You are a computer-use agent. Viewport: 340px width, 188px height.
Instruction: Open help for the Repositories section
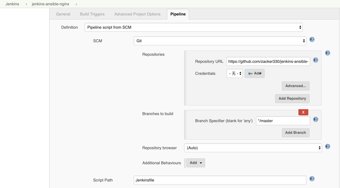coord(327,53)
